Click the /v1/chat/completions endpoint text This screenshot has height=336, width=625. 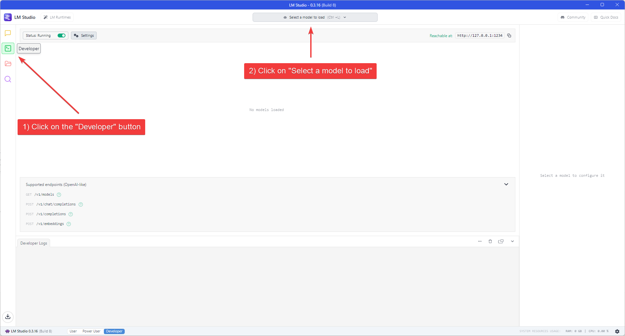pyautogui.click(x=56, y=204)
